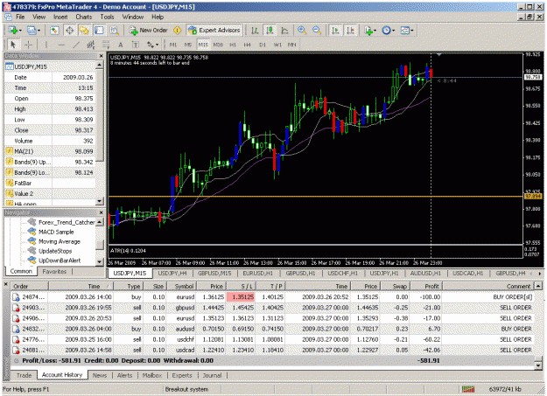The height and width of the screenshot is (396, 547).
Task: Open the Strategy Tester icon
Action: click(114, 31)
